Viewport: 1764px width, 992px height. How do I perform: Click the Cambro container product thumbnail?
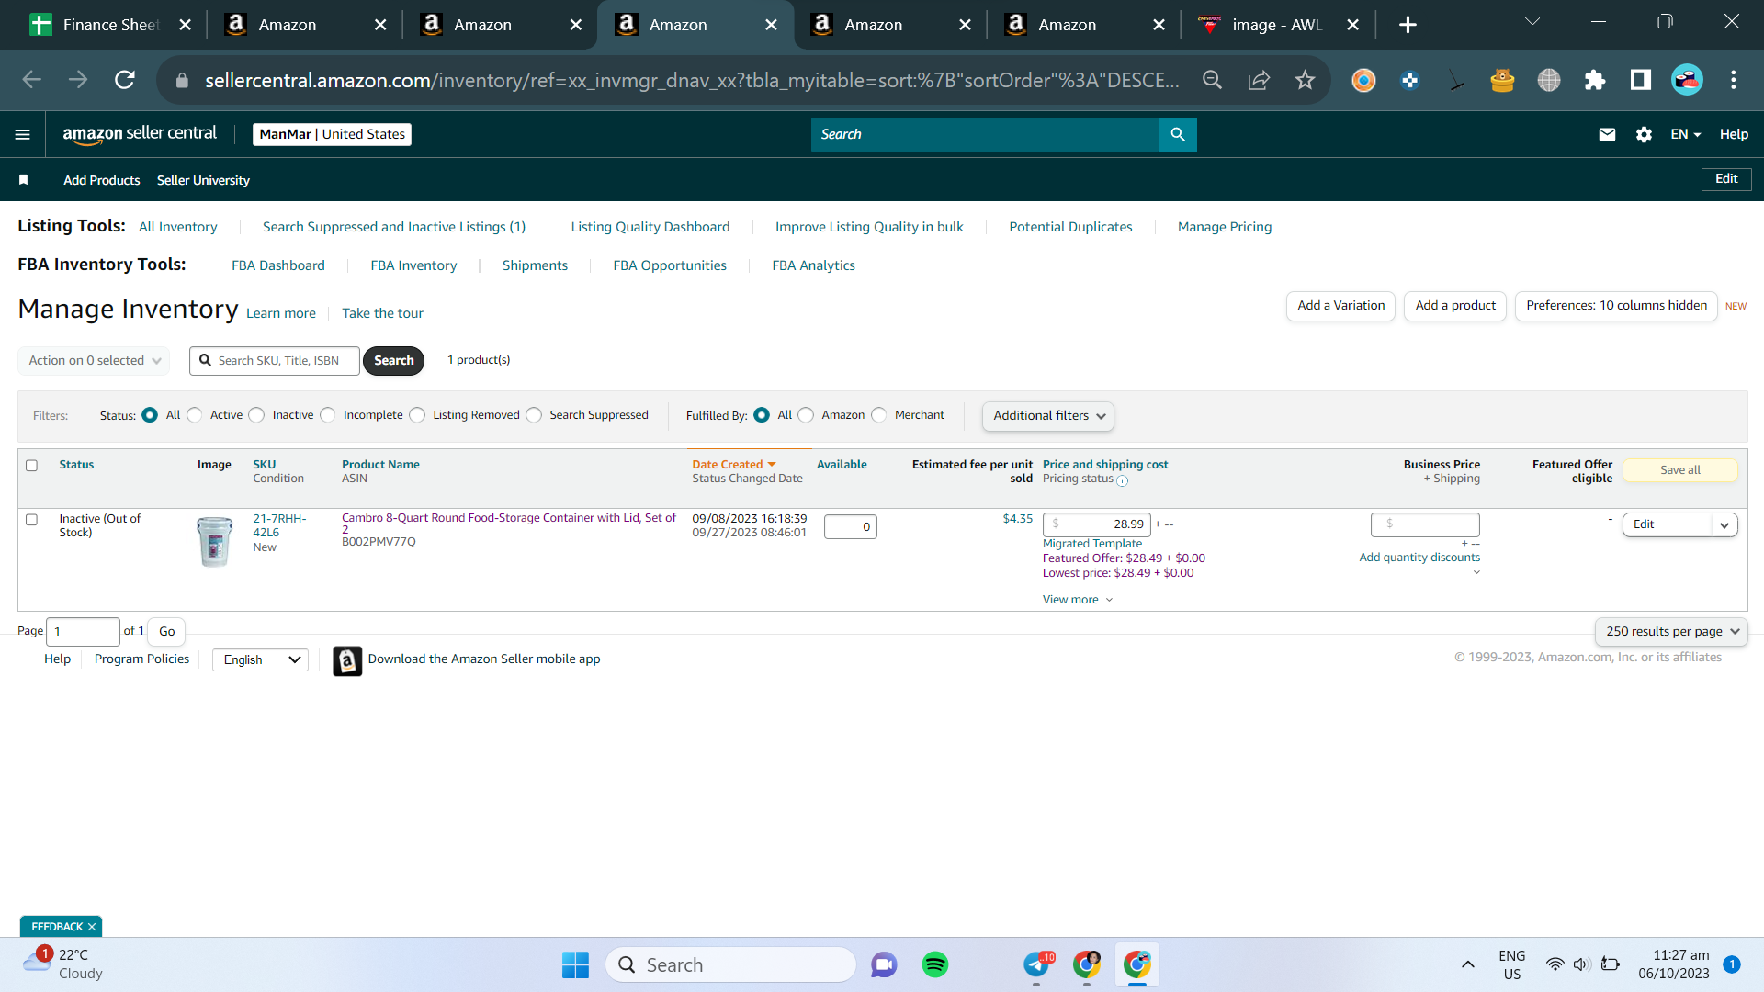tap(215, 541)
